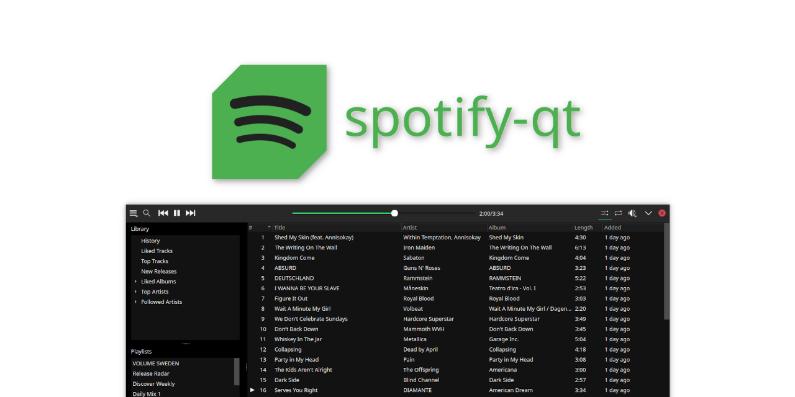Viewport: 795px width, 397px height.
Task: Select track I WANNA BE YOUR SLAVE
Action: tap(307, 288)
